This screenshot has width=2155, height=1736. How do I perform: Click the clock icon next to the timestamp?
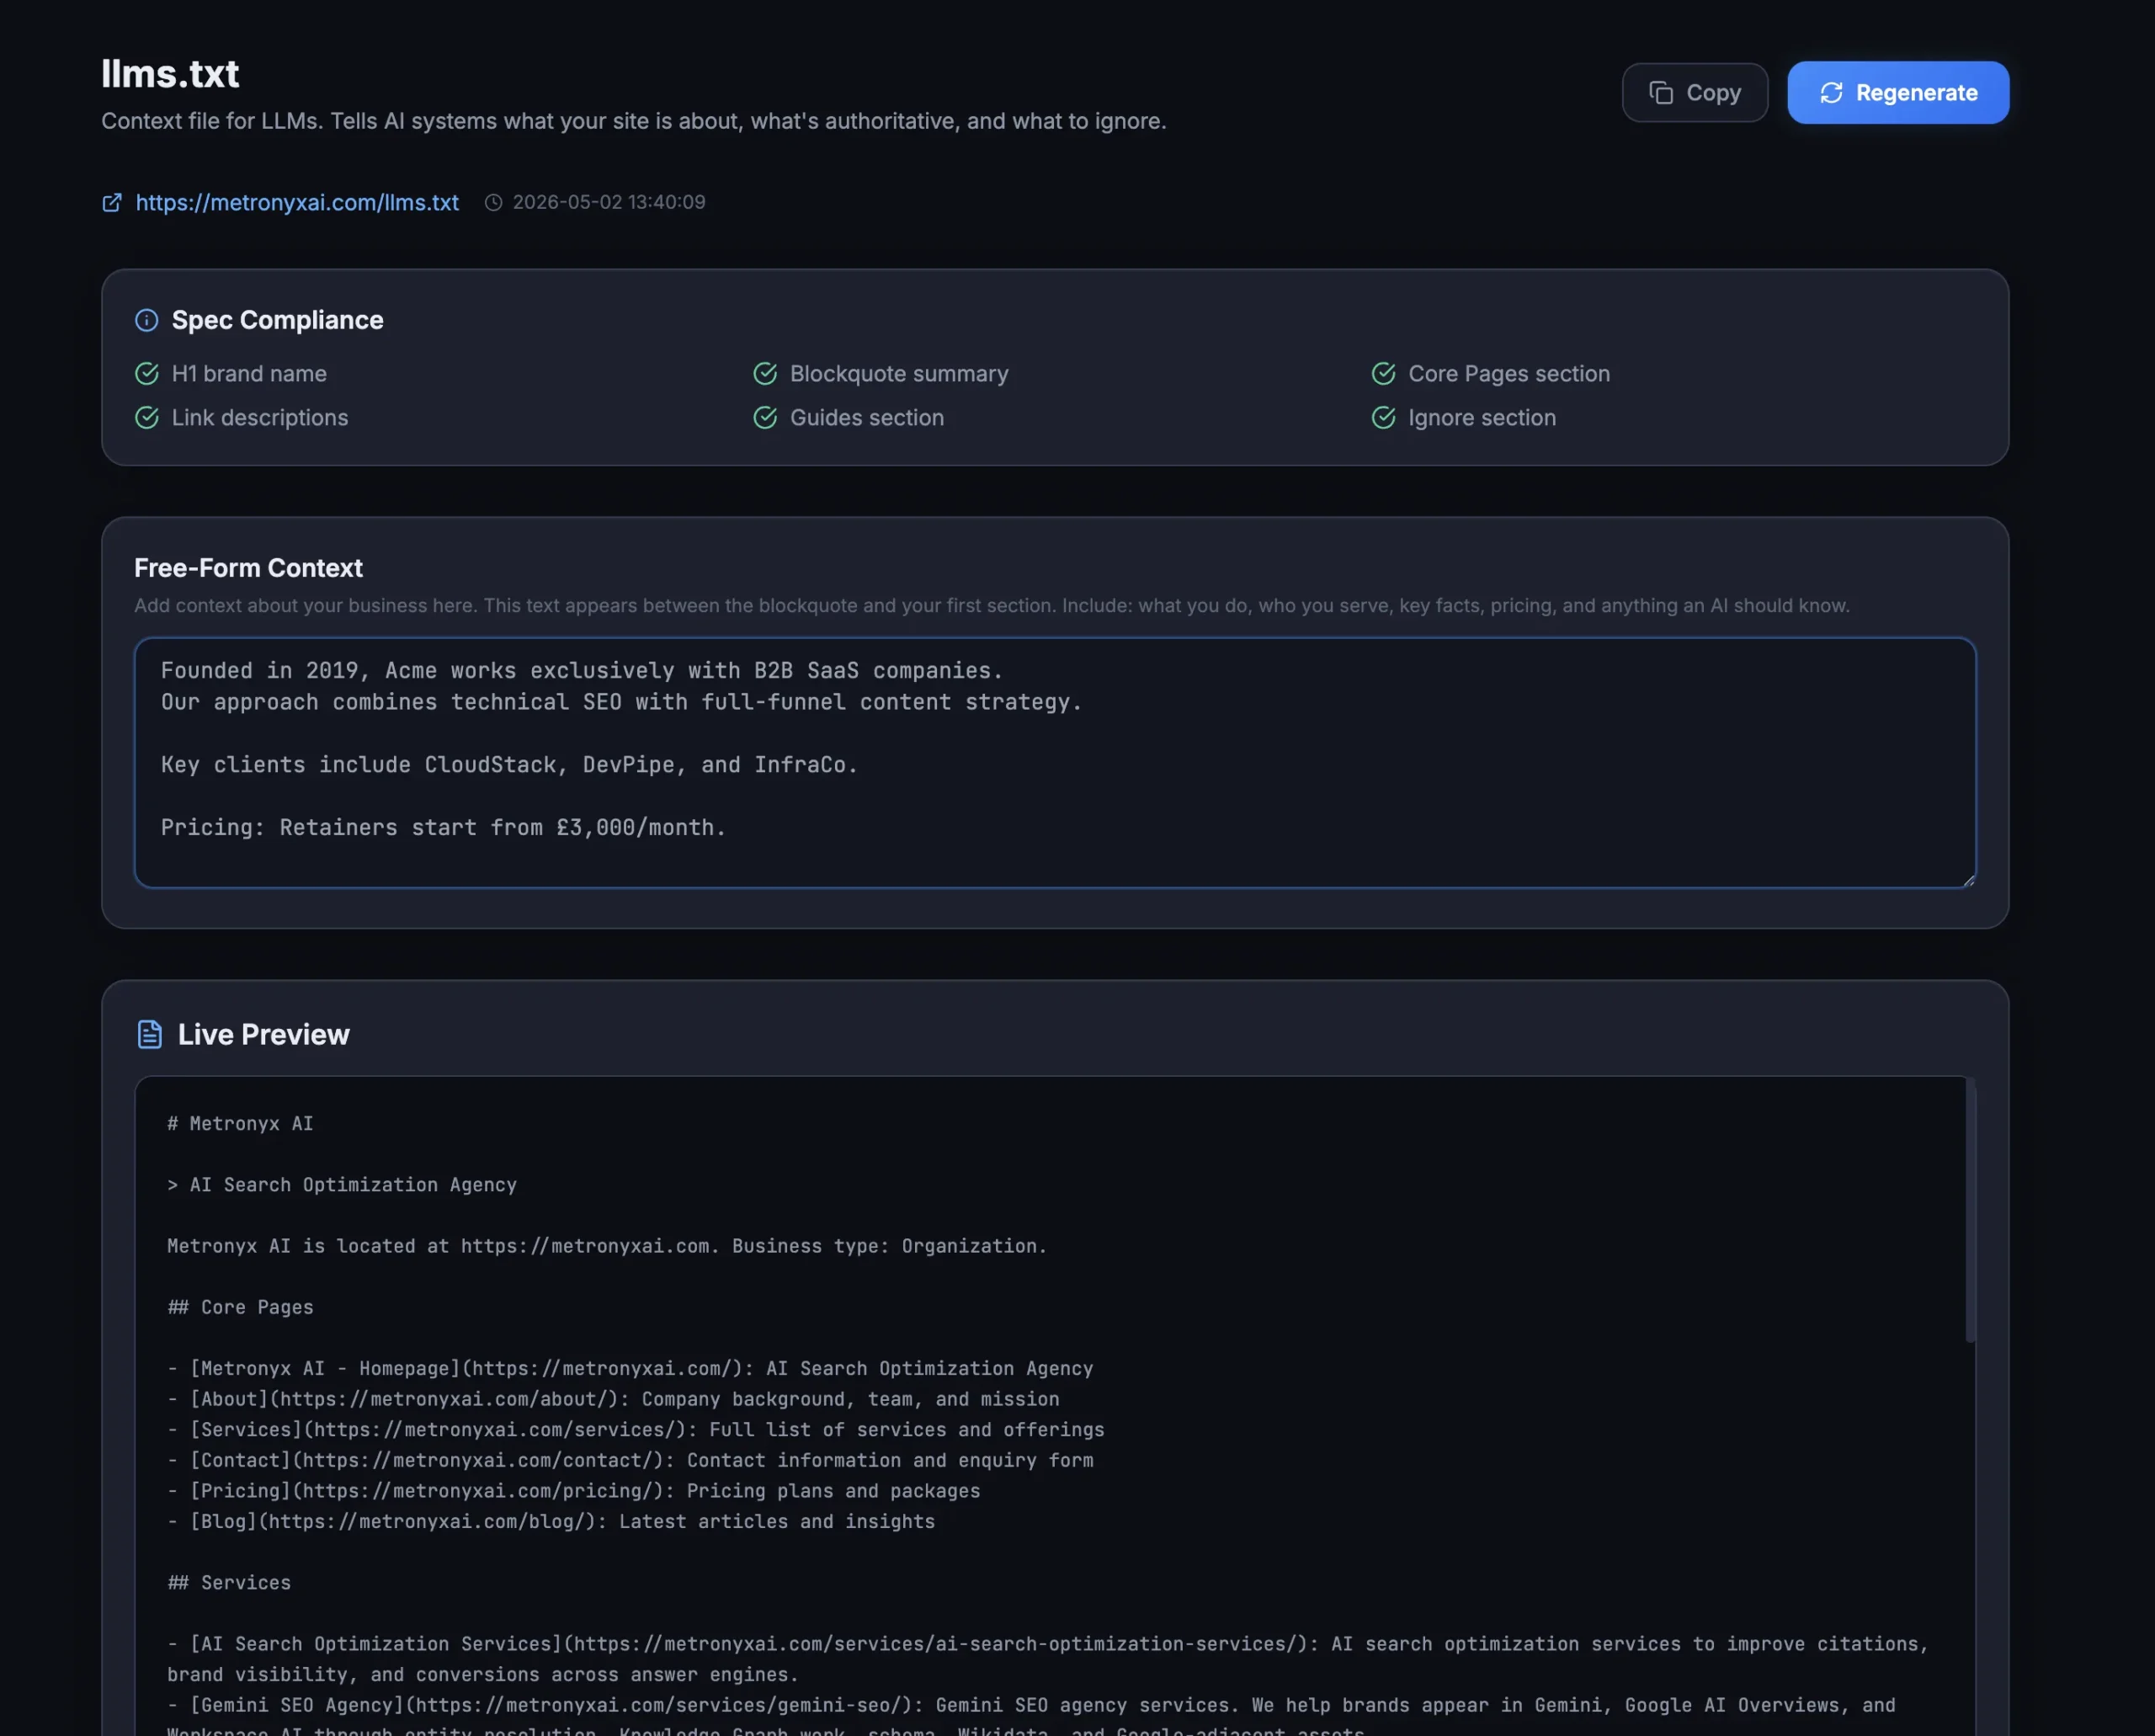click(x=493, y=202)
